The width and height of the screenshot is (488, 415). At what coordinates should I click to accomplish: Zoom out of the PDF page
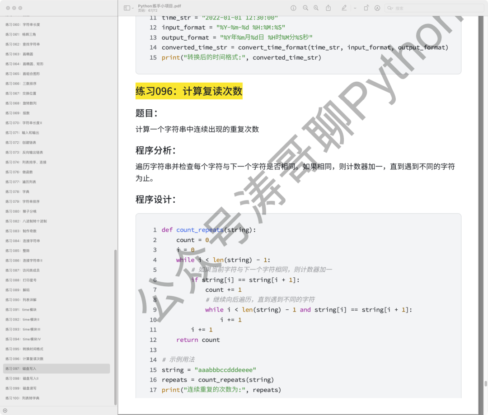coord(305,8)
